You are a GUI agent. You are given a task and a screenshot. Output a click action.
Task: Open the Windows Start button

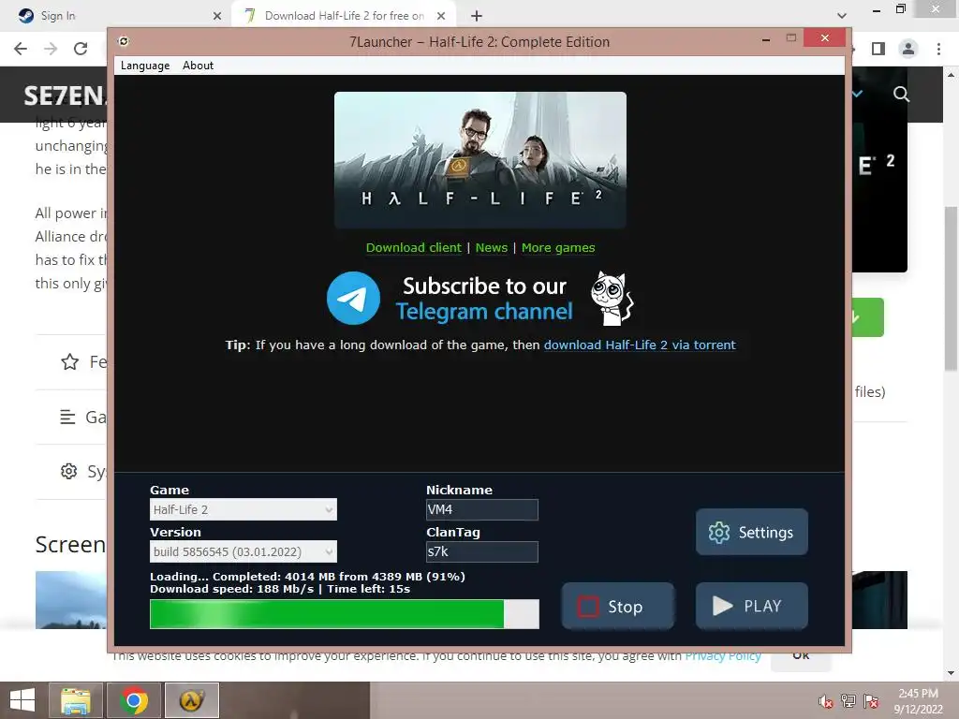[x=22, y=700]
